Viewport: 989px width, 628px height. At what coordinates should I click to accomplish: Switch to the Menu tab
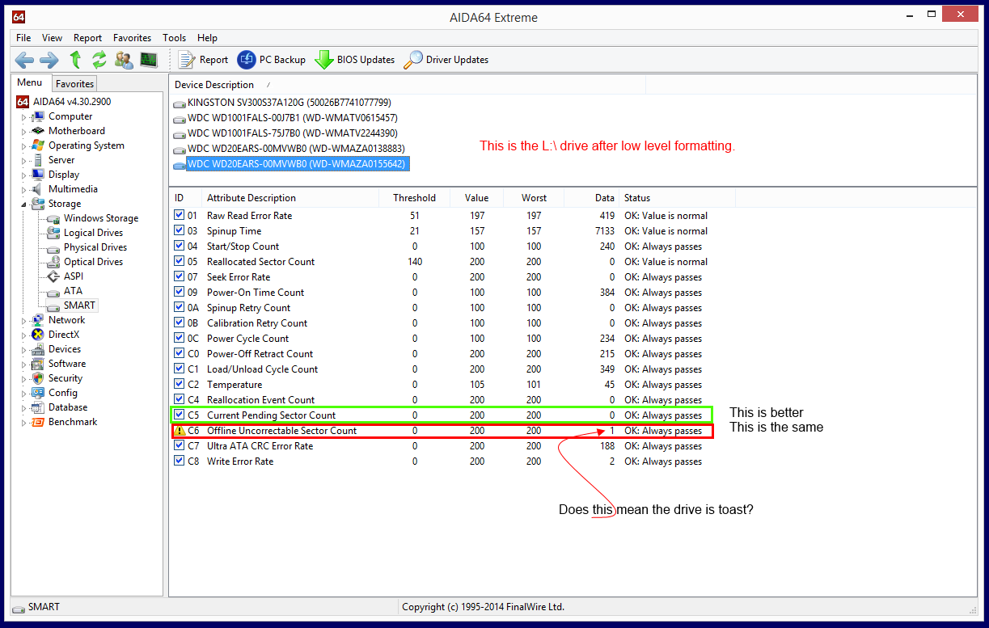30,82
